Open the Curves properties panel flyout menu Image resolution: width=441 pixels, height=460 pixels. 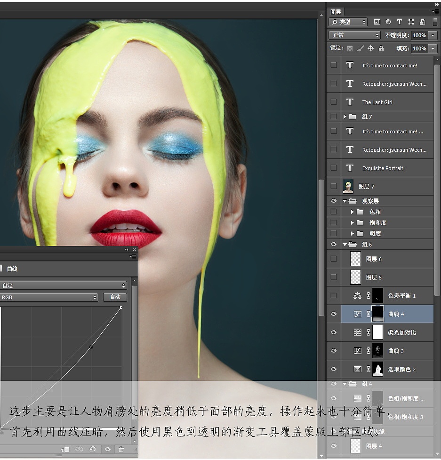pos(133,257)
